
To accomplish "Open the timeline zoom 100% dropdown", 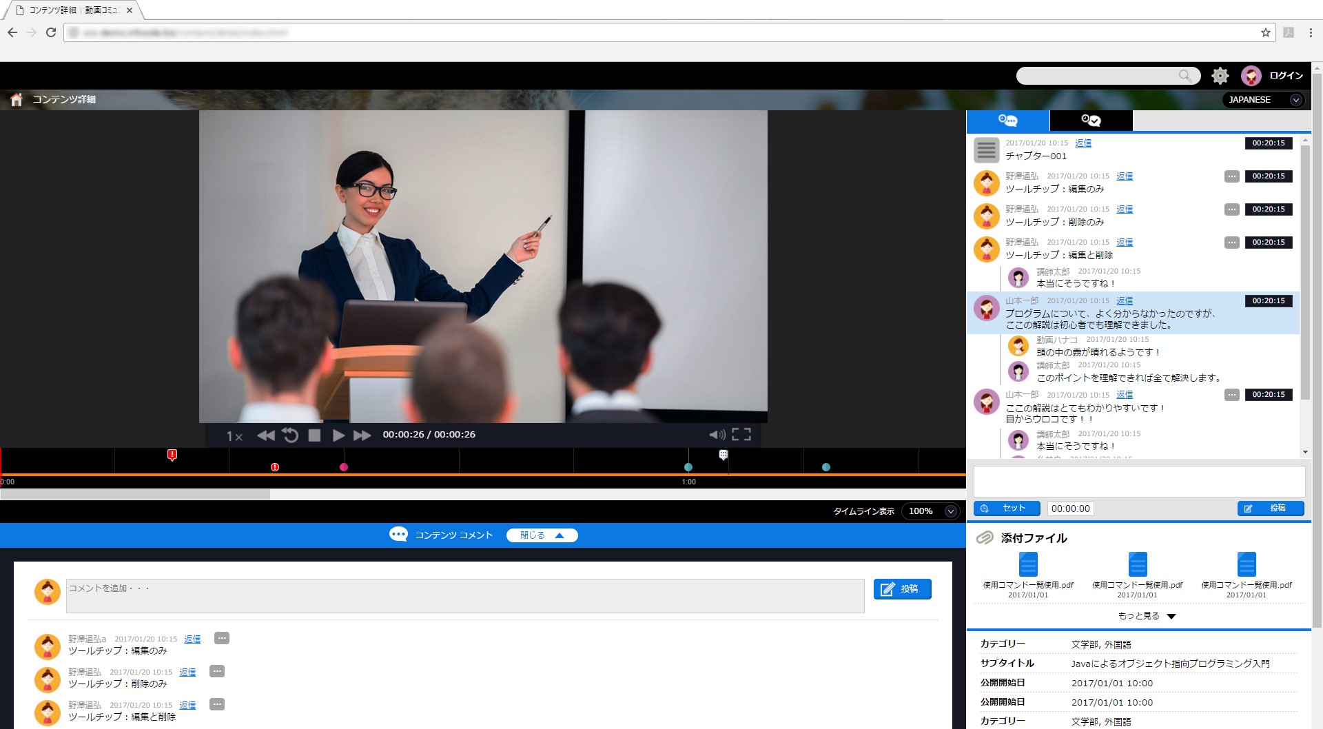I will [x=931, y=511].
